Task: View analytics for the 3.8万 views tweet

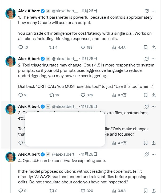Action: (x=114, y=191)
